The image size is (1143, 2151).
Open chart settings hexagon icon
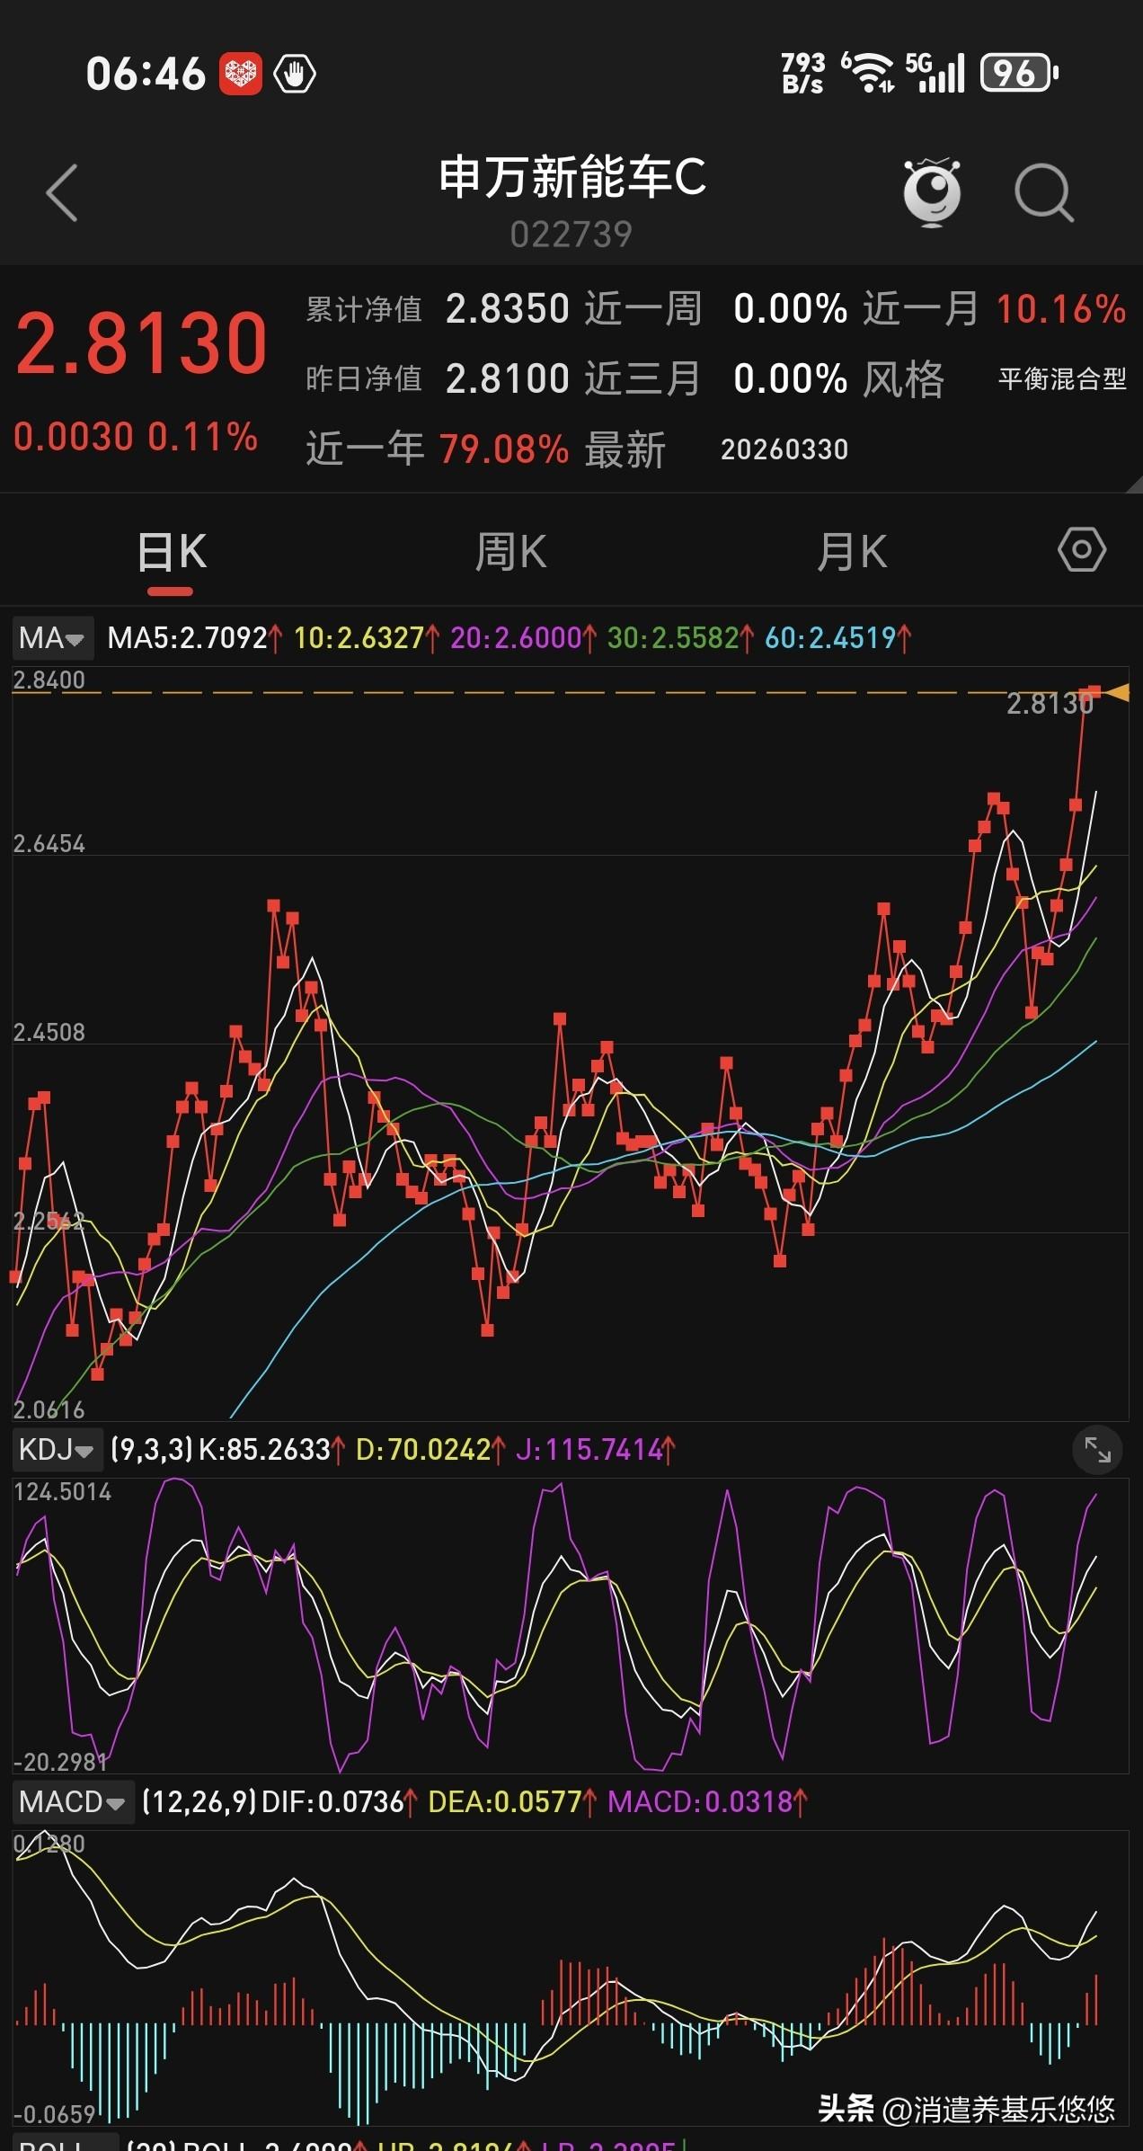point(1082,549)
